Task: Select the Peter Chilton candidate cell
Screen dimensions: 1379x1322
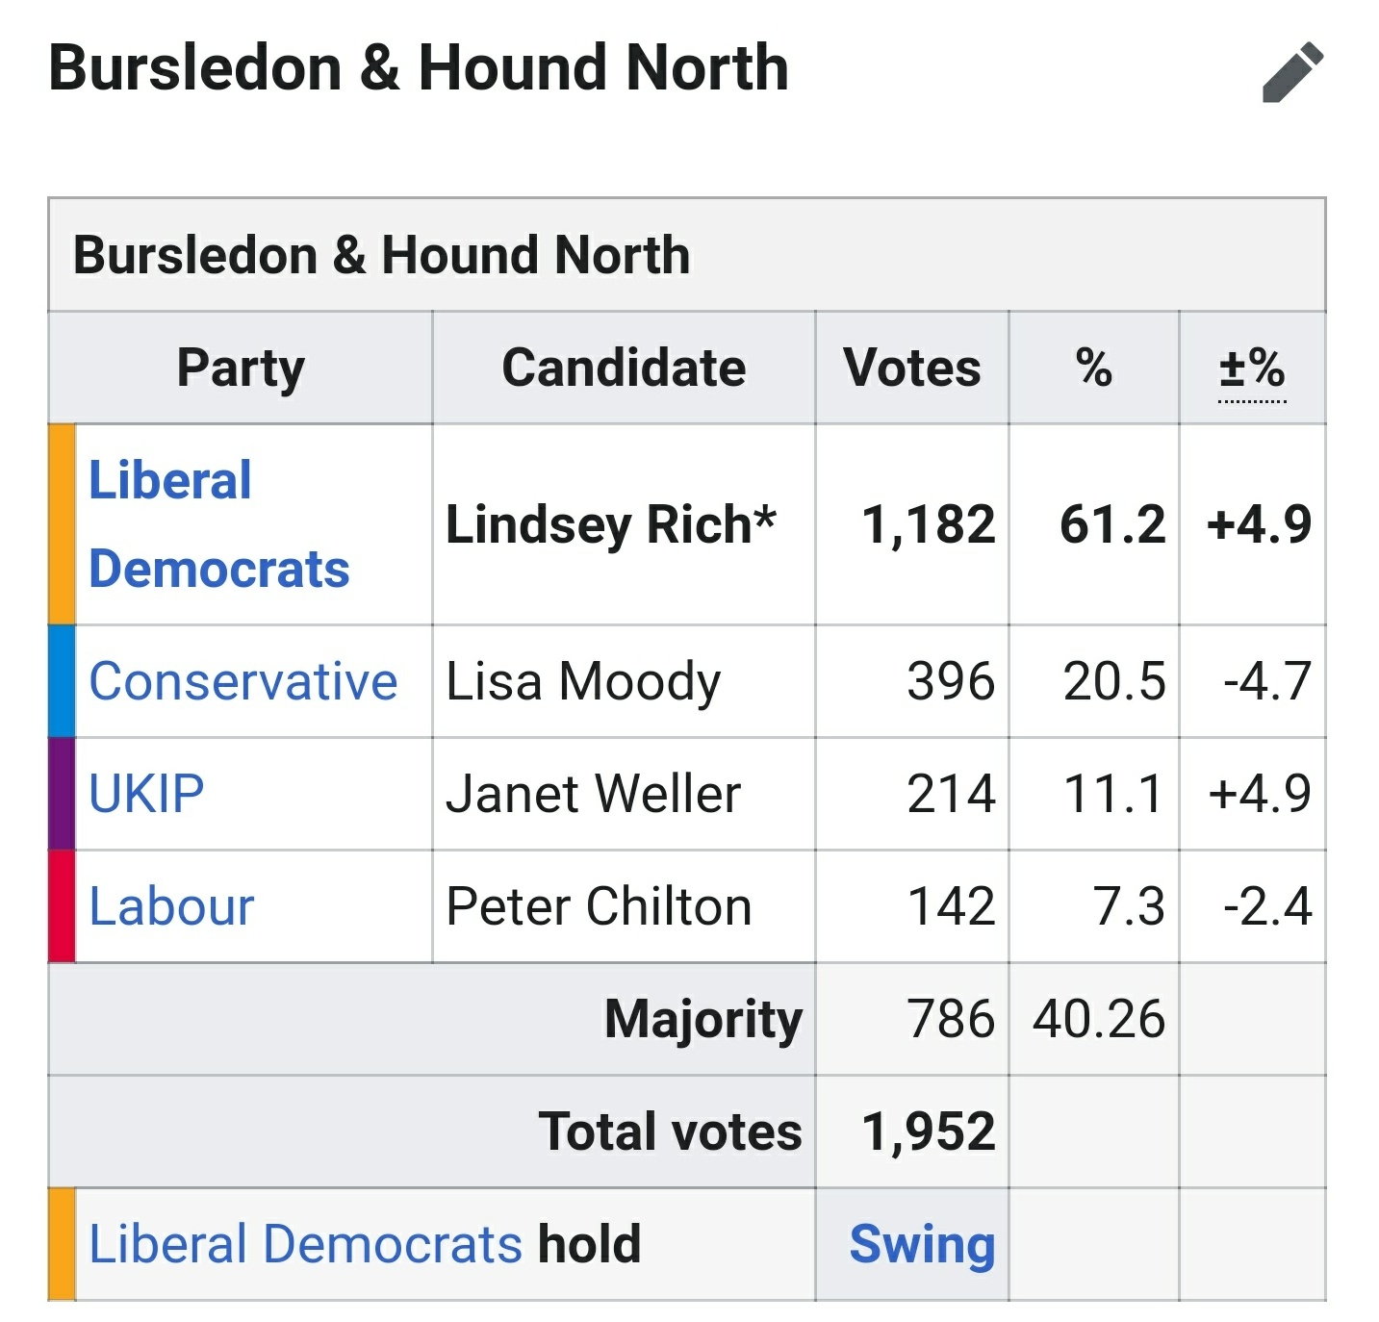Action: (599, 906)
